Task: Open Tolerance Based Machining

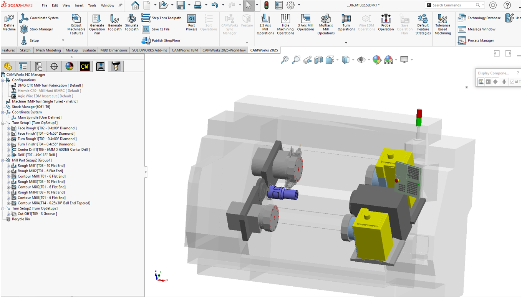Action: pyautogui.click(x=442, y=25)
